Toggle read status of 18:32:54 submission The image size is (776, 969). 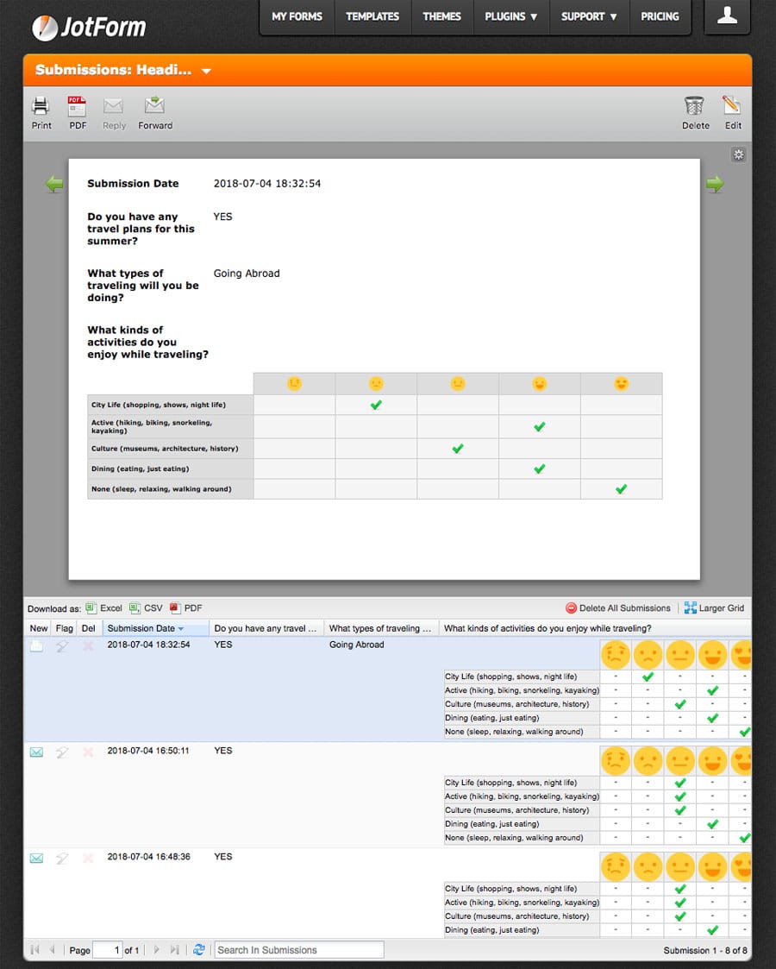(x=36, y=646)
